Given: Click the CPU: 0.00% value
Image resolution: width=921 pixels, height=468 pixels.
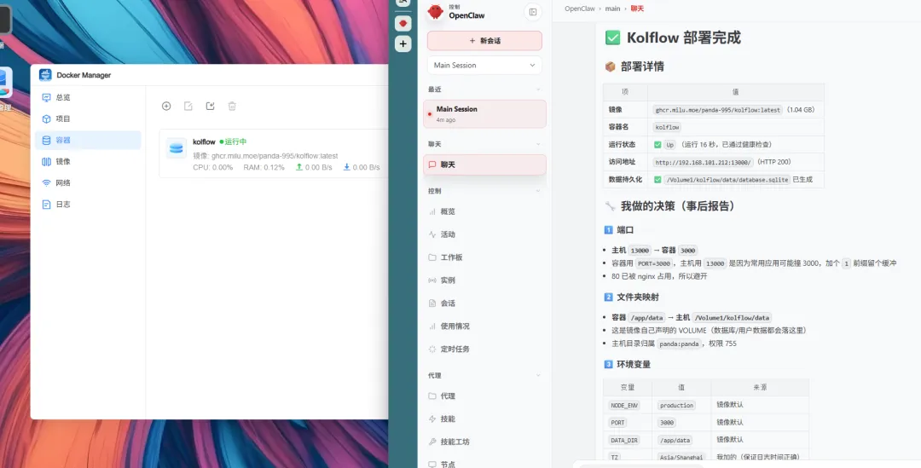Looking at the screenshot, I should [212, 167].
